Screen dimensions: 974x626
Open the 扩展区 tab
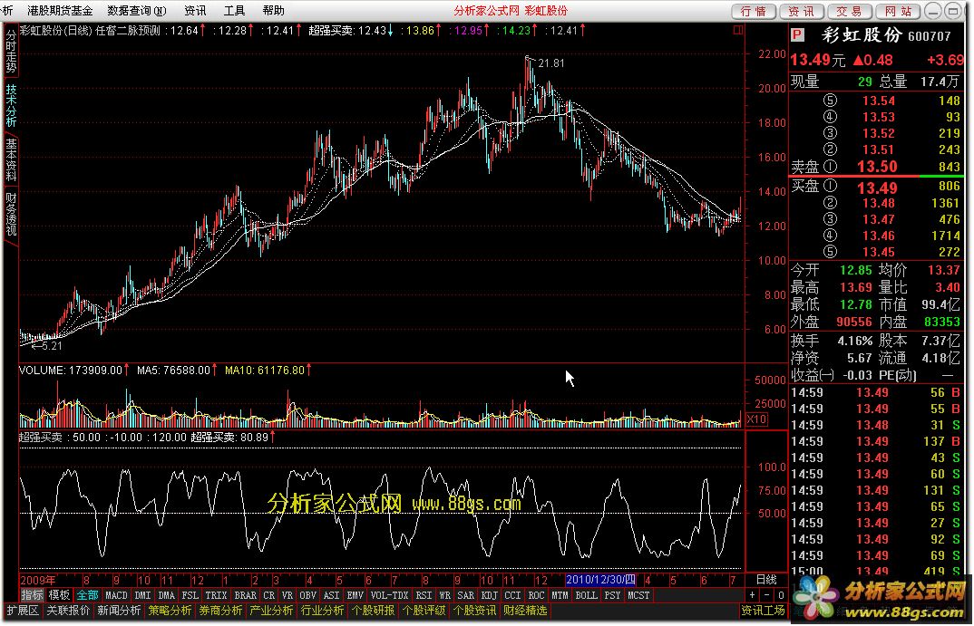(x=23, y=611)
